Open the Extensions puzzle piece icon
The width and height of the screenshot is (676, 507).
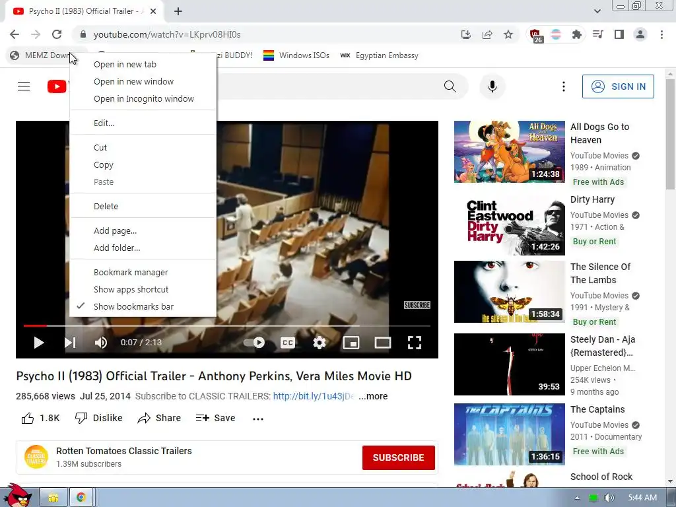click(576, 34)
